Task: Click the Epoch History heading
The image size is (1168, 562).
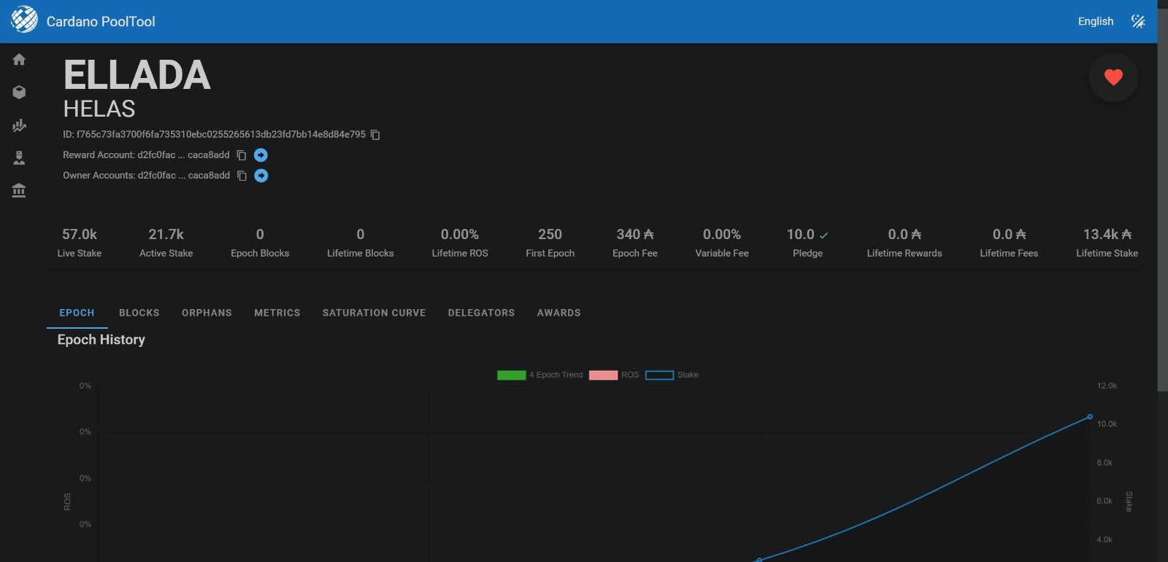Action: point(101,340)
